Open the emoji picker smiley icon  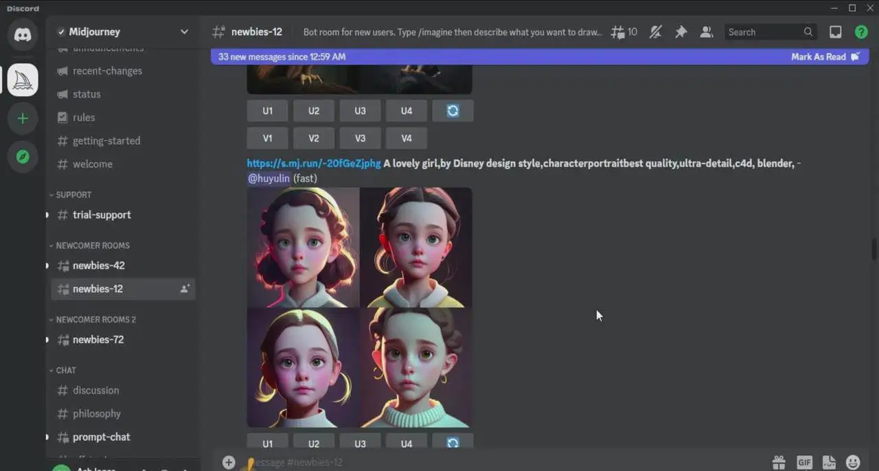point(853,462)
